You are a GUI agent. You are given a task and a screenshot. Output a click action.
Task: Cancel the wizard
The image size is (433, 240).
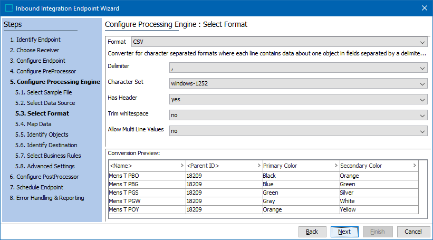click(413, 232)
